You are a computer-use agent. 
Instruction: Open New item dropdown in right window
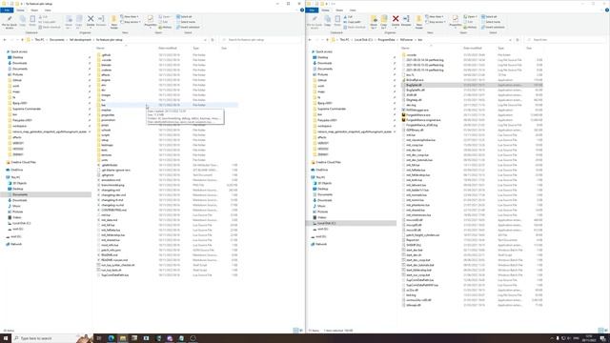tap(435, 17)
